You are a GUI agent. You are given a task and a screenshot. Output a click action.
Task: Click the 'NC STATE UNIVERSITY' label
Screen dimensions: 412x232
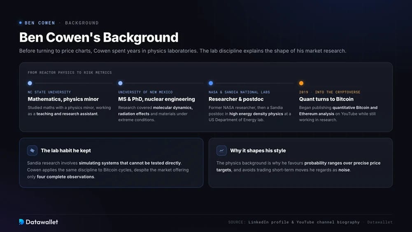click(49, 92)
